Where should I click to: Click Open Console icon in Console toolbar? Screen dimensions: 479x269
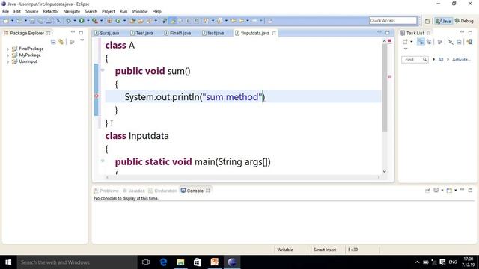point(449,191)
